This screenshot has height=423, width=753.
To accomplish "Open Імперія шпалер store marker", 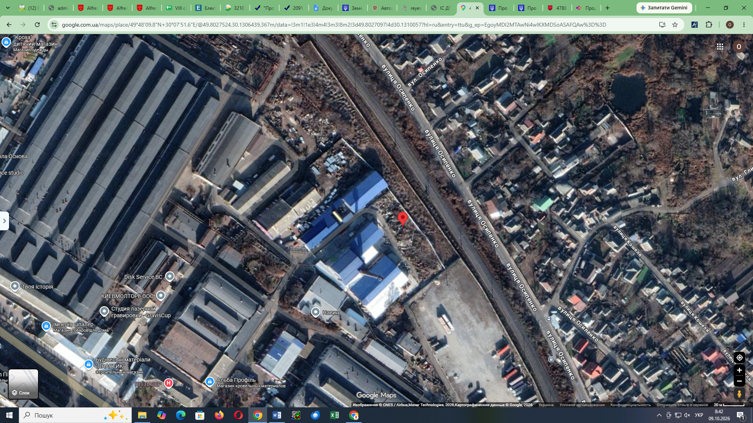I will pos(46,326).
